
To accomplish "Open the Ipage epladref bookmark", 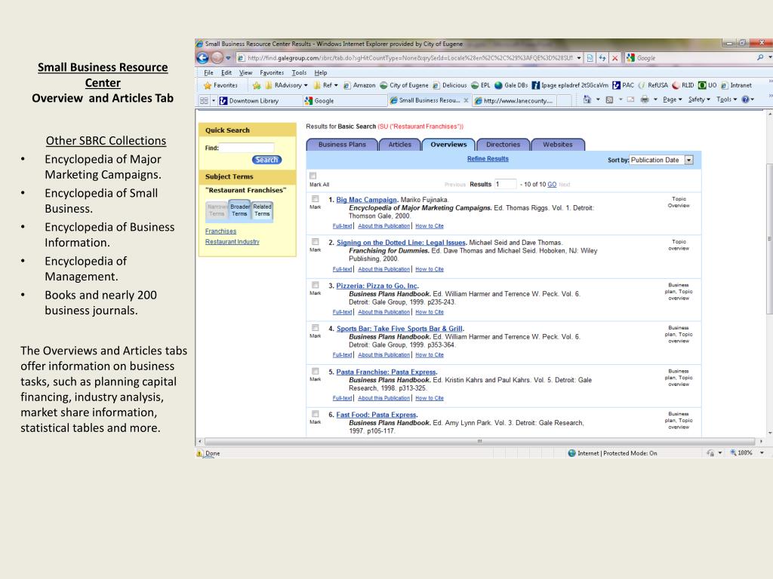I will pos(570,85).
